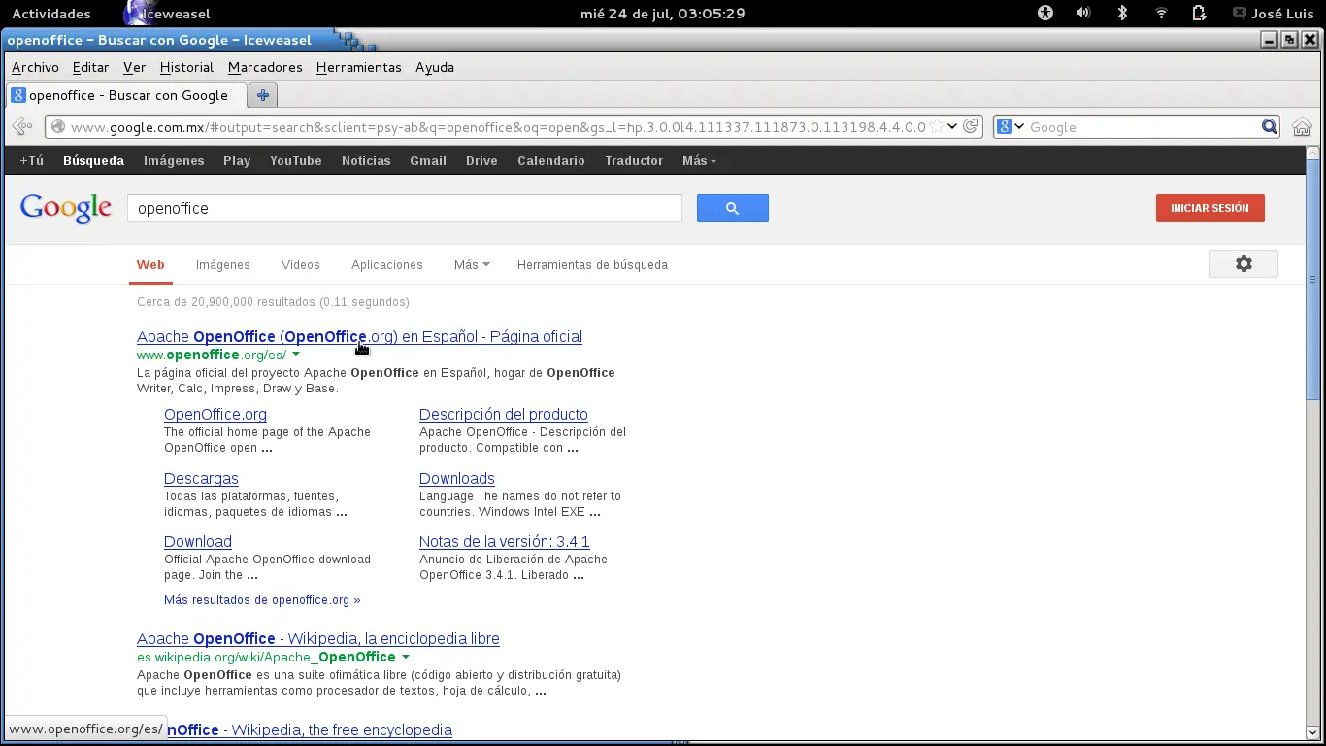
Task: Click site identity globe in address bar
Action: 58,127
